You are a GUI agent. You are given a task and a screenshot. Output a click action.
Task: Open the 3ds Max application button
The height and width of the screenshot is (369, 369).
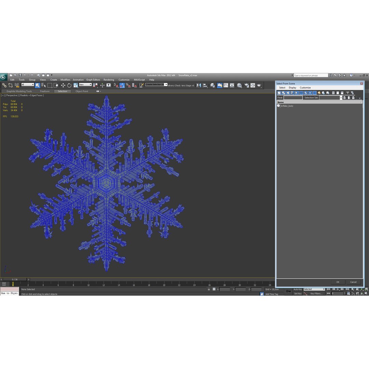[x=3, y=77]
